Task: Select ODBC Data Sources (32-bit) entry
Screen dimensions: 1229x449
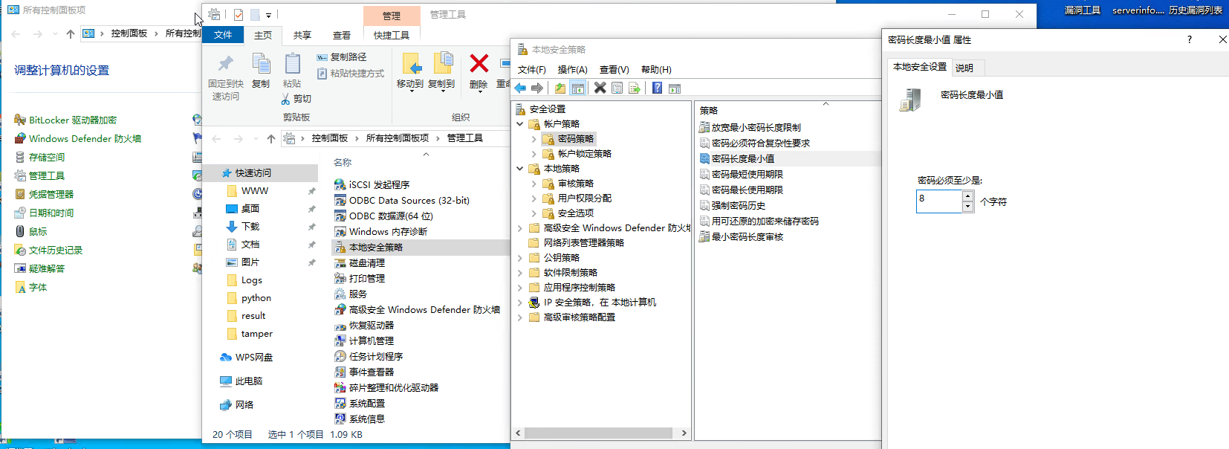Action: [x=402, y=200]
